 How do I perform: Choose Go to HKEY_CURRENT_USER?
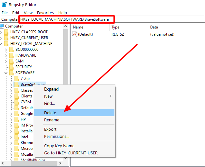74,153
